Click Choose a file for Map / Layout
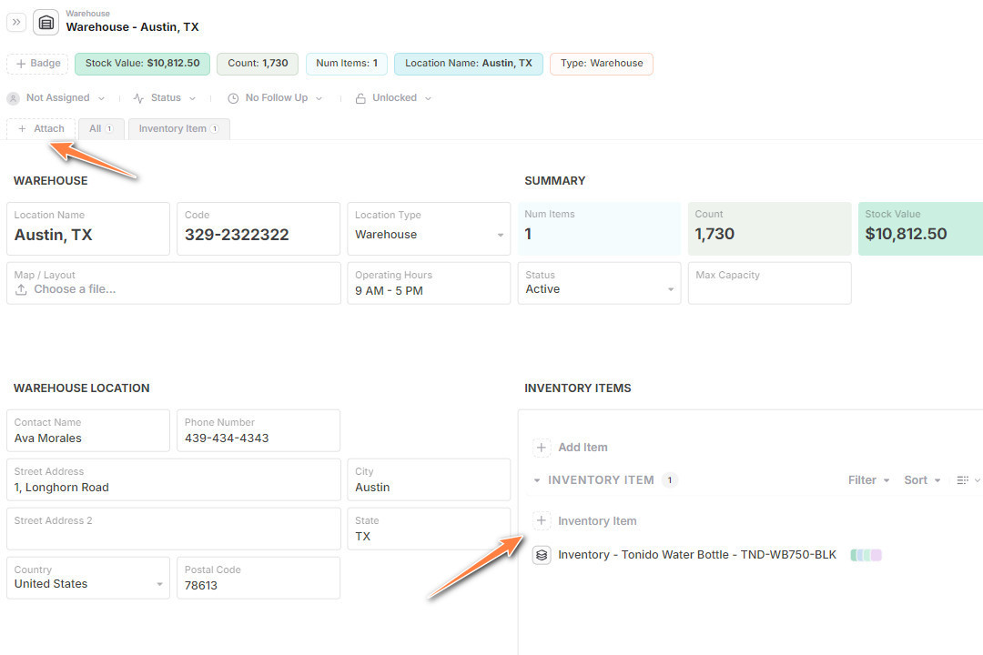983x655 pixels. point(75,289)
